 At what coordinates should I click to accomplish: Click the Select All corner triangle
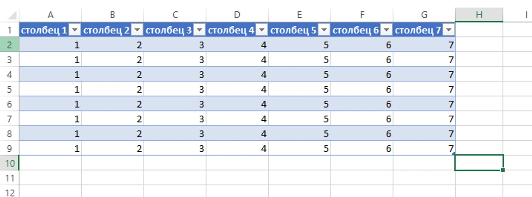point(12,15)
